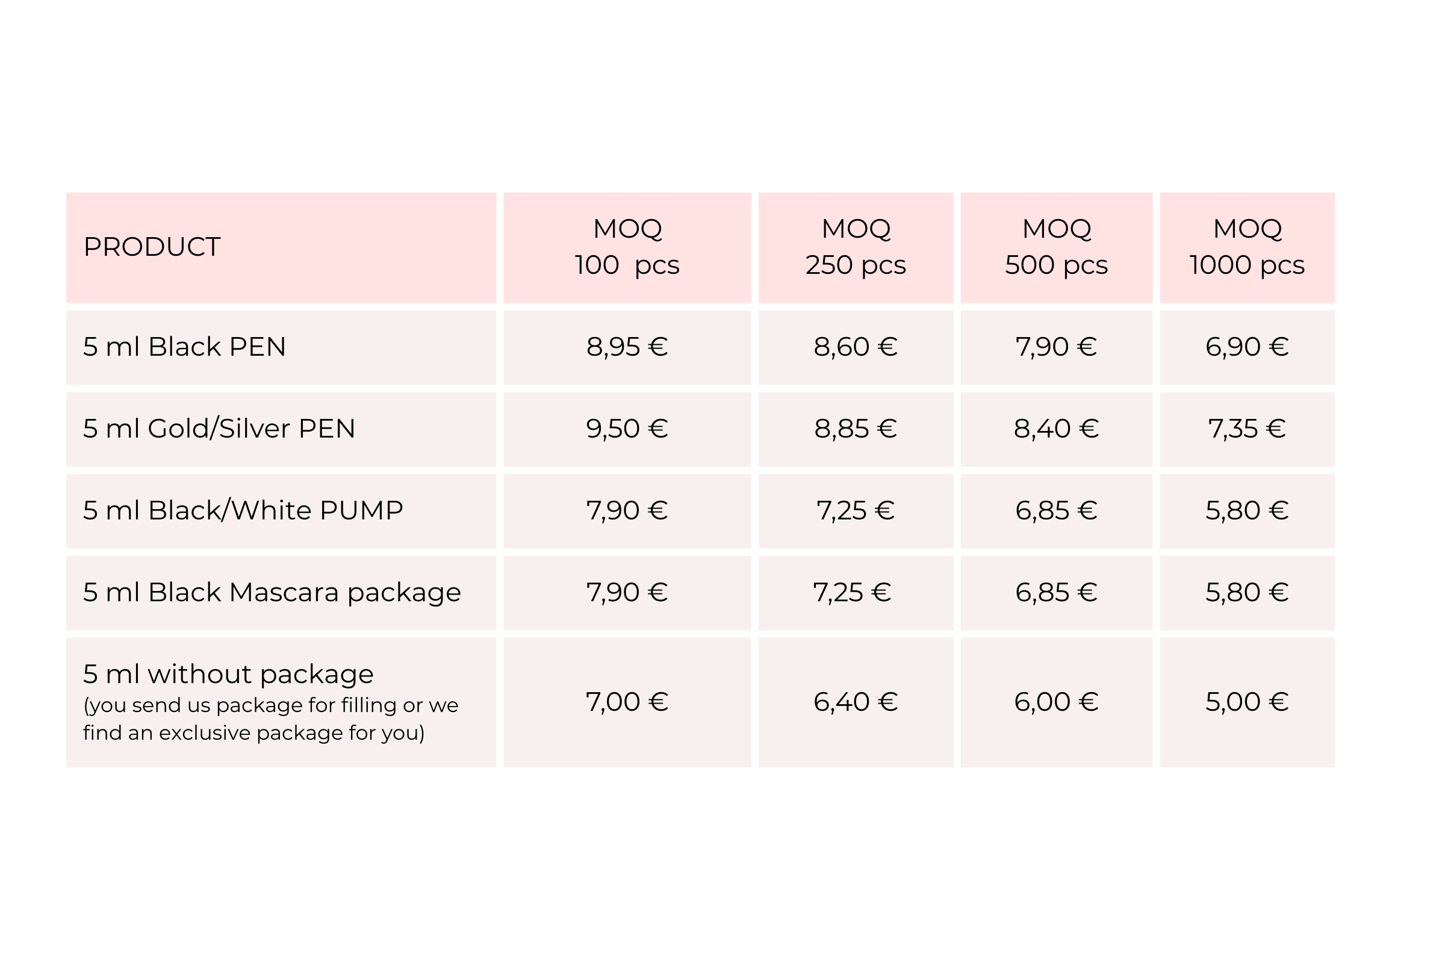Click the 6,40 € price cell
1445x963 pixels.
pos(855,702)
